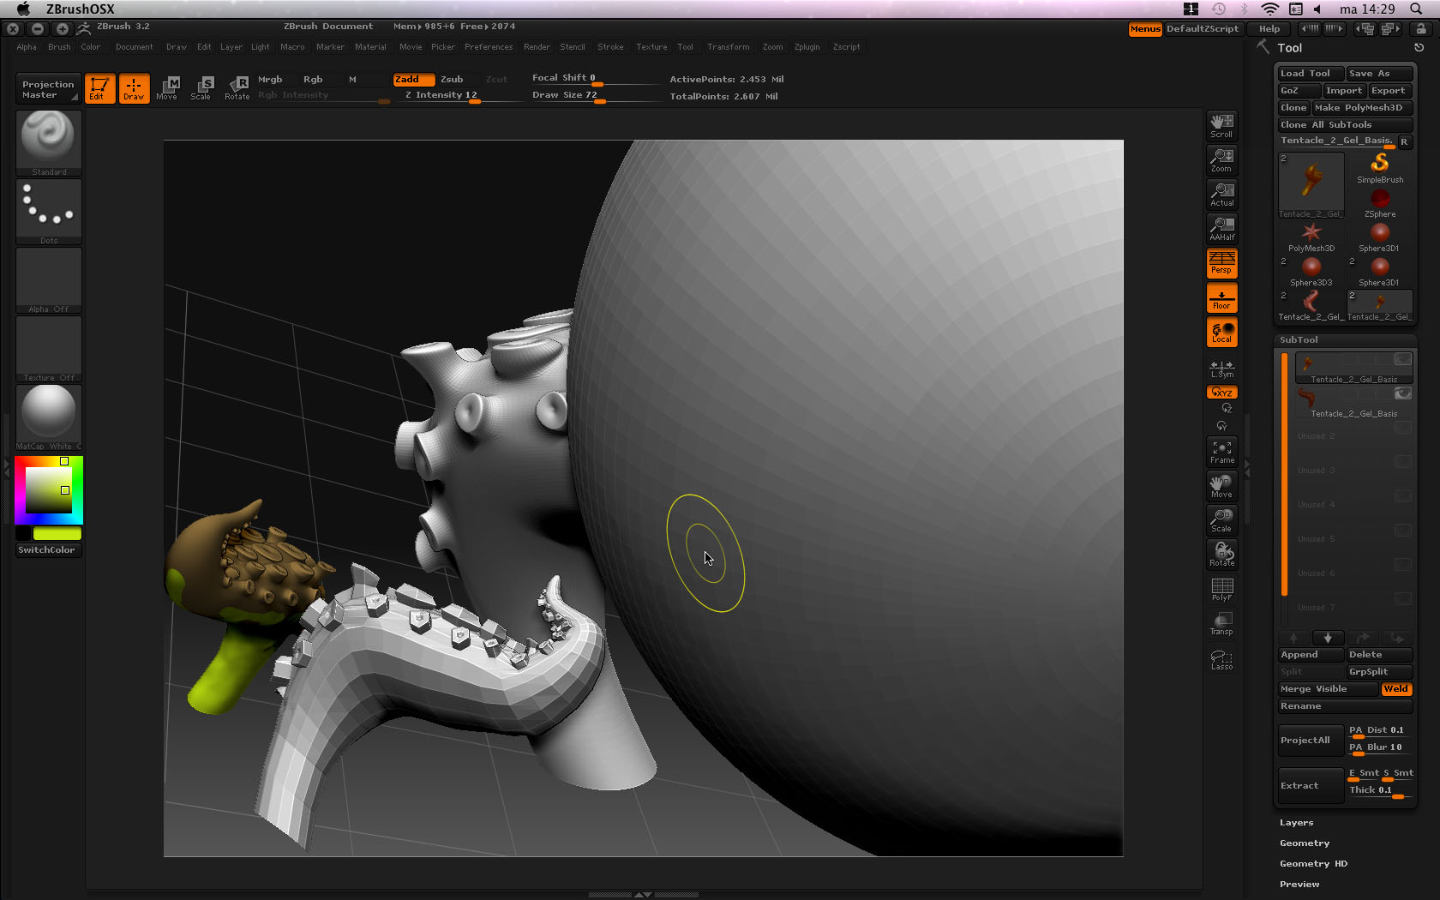Toggle visibility of second Tentacle_2_Gel_Basis subtool
This screenshot has width=1440, height=900.
tap(1402, 393)
